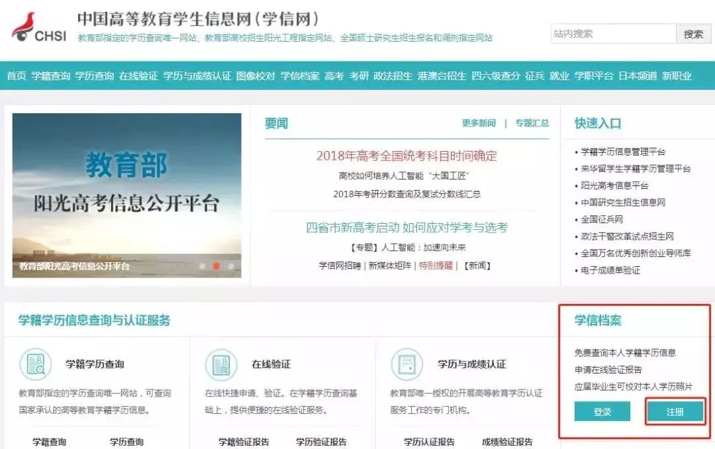The image size is (715, 449).
Task: Open 学职平台 navigation item
Action: (x=594, y=75)
